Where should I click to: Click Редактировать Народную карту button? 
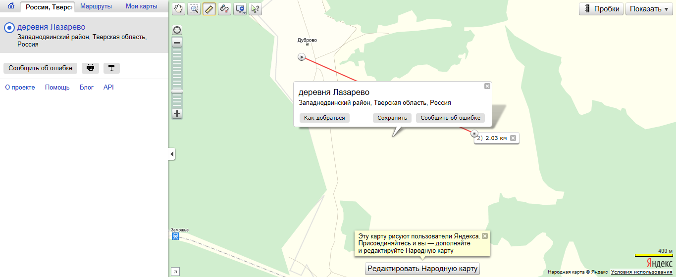click(422, 269)
